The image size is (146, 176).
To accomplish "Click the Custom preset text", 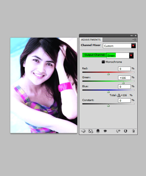I will pyautogui.click(x=109, y=46).
